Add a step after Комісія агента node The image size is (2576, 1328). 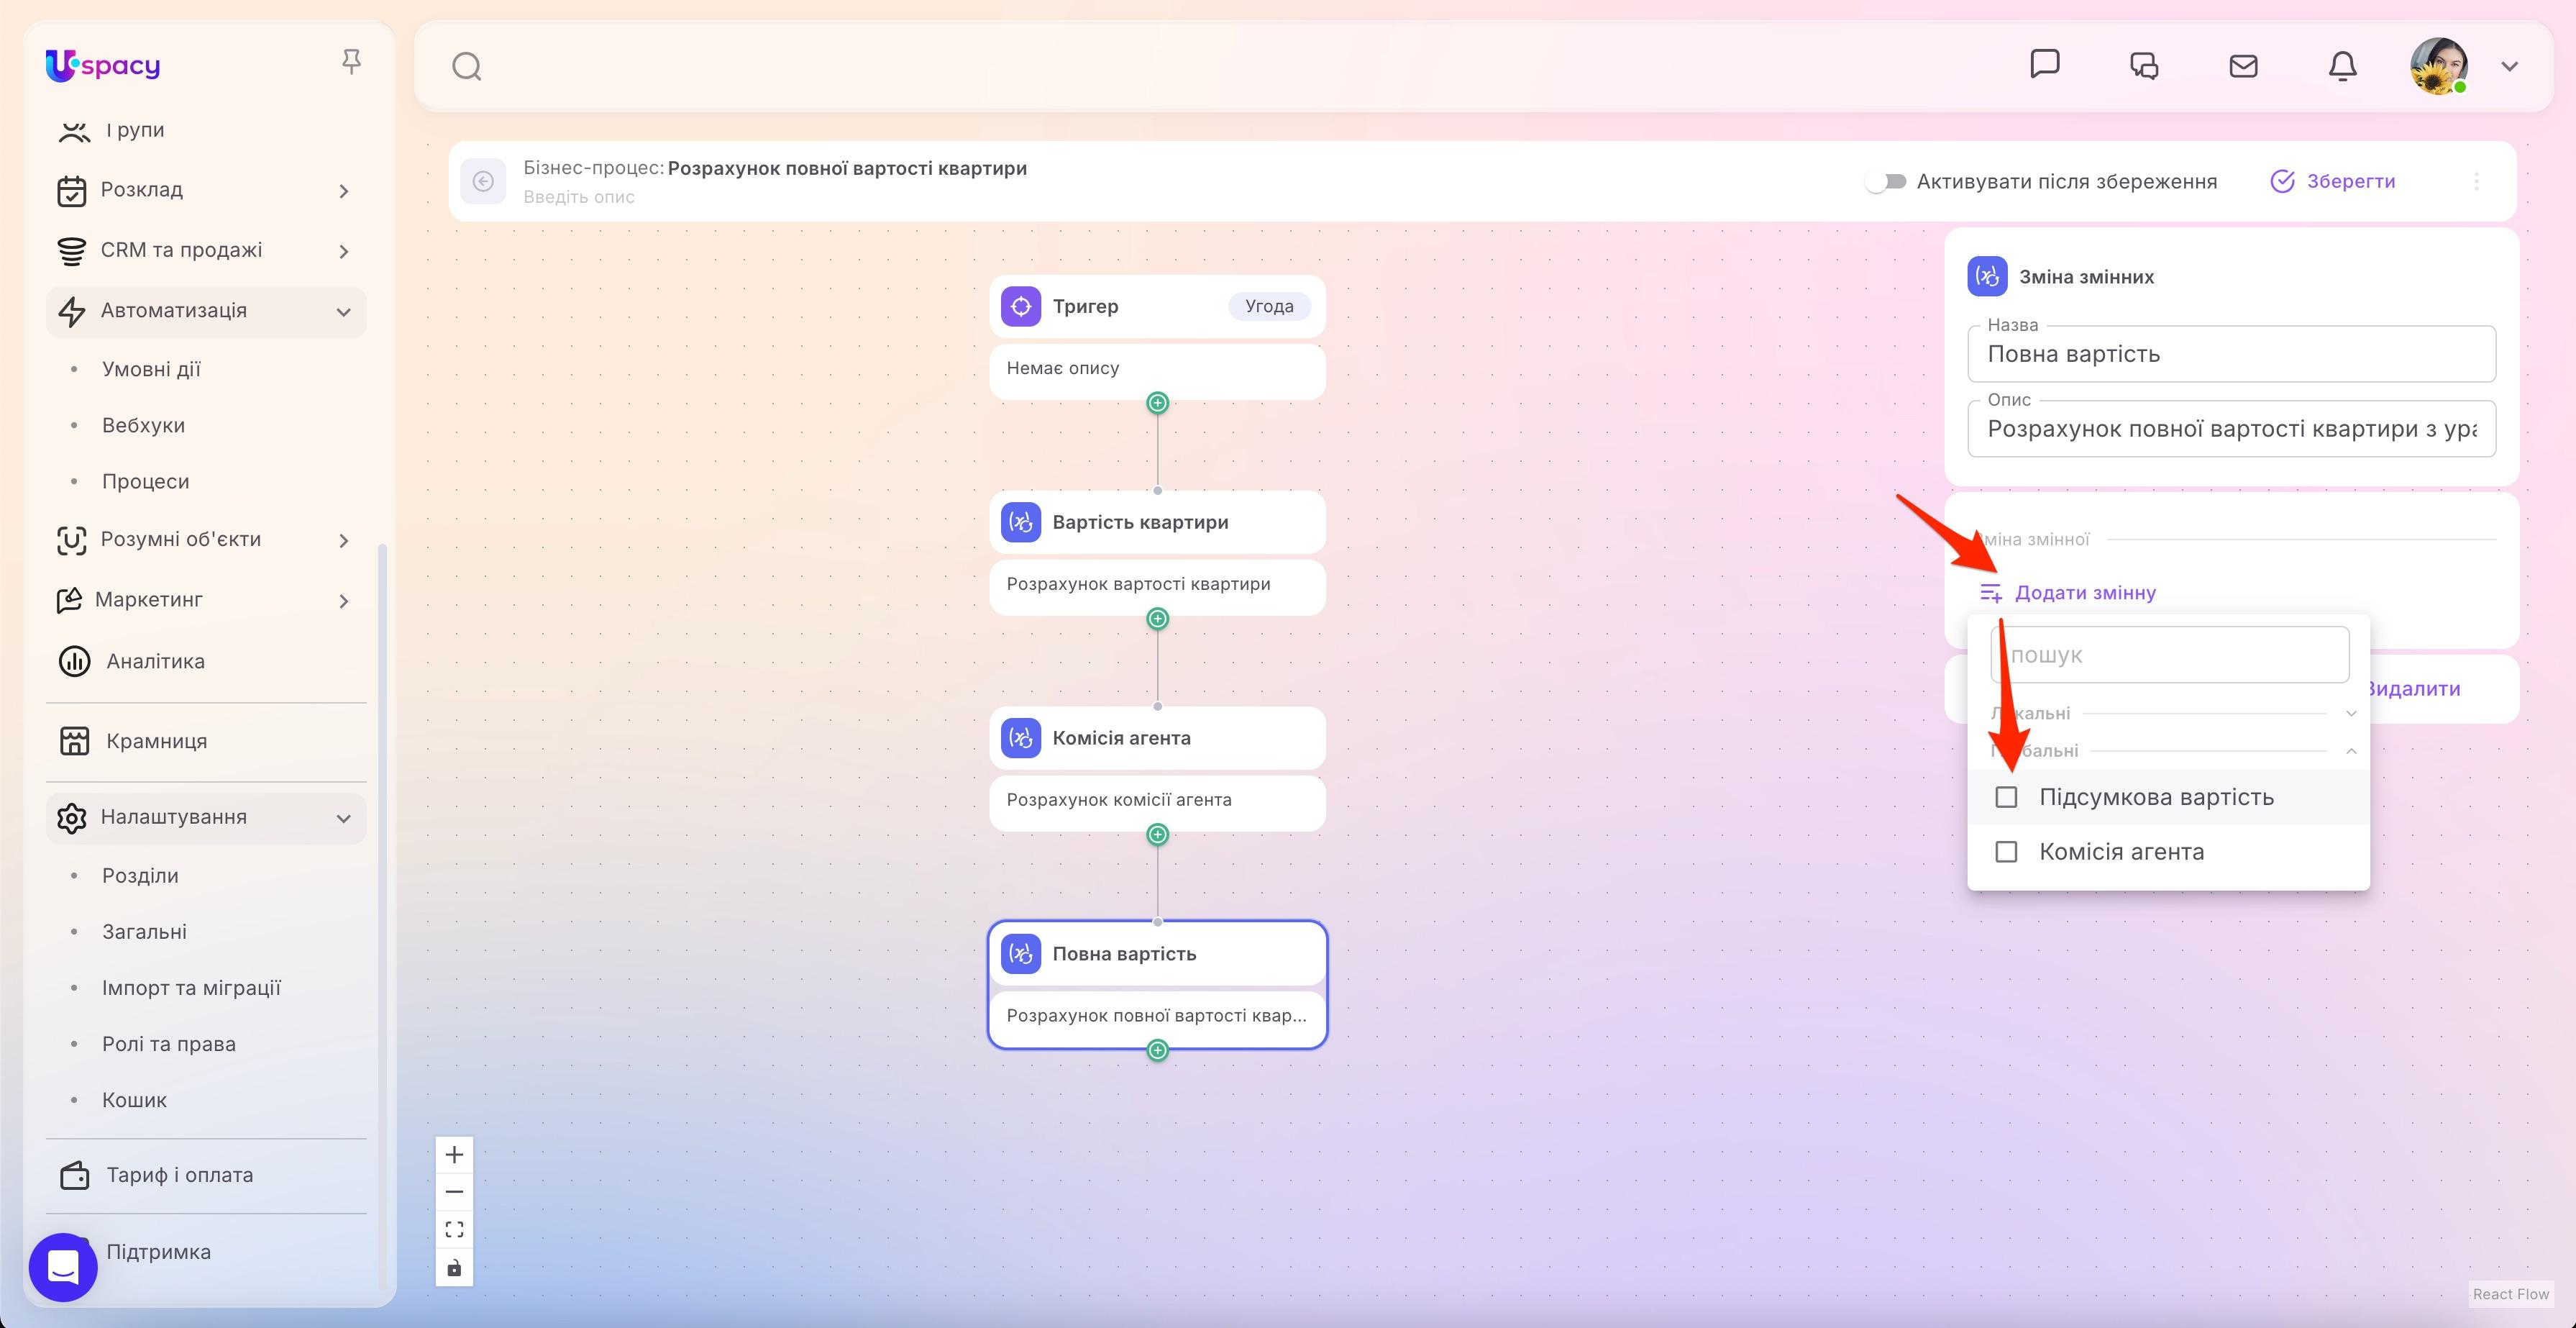(1157, 834)
